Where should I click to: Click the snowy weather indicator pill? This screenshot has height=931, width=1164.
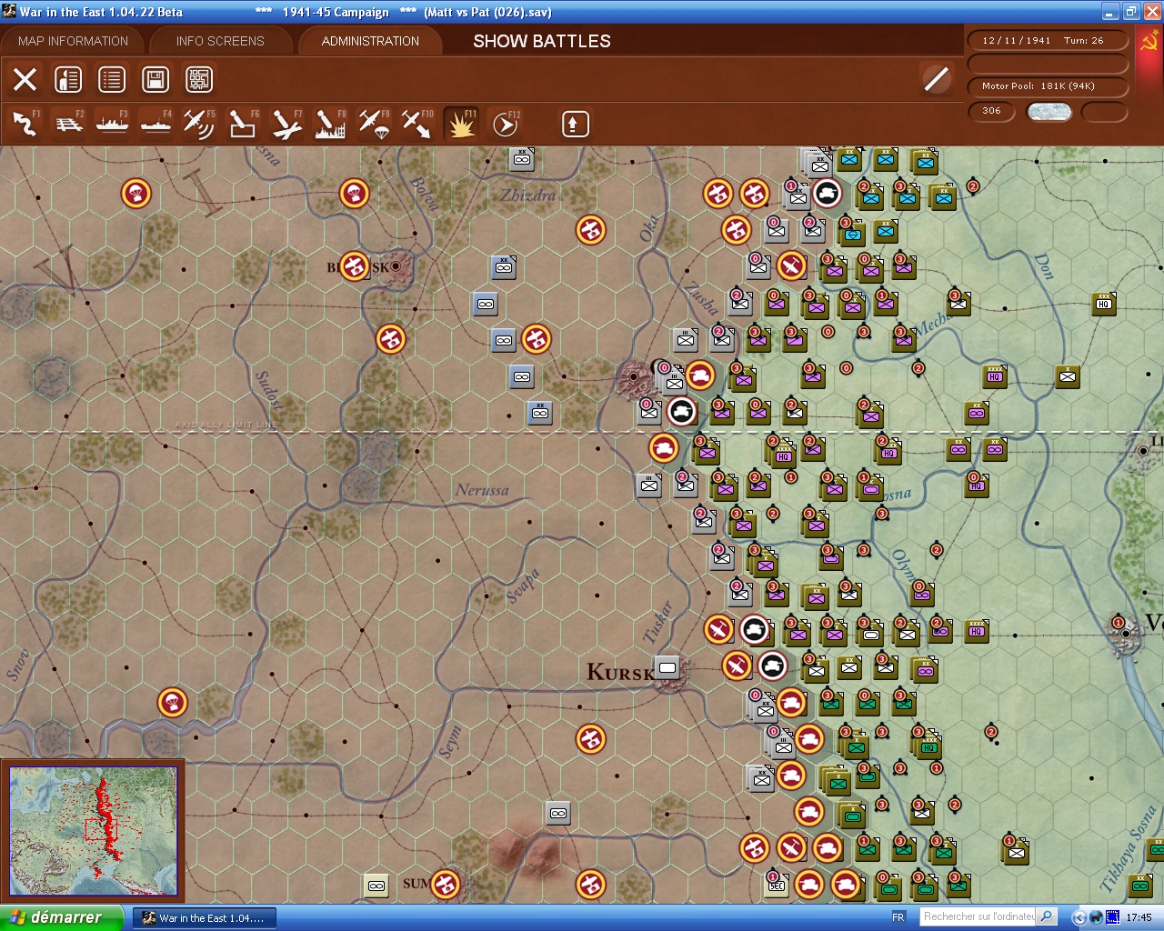pos(1049,111)
